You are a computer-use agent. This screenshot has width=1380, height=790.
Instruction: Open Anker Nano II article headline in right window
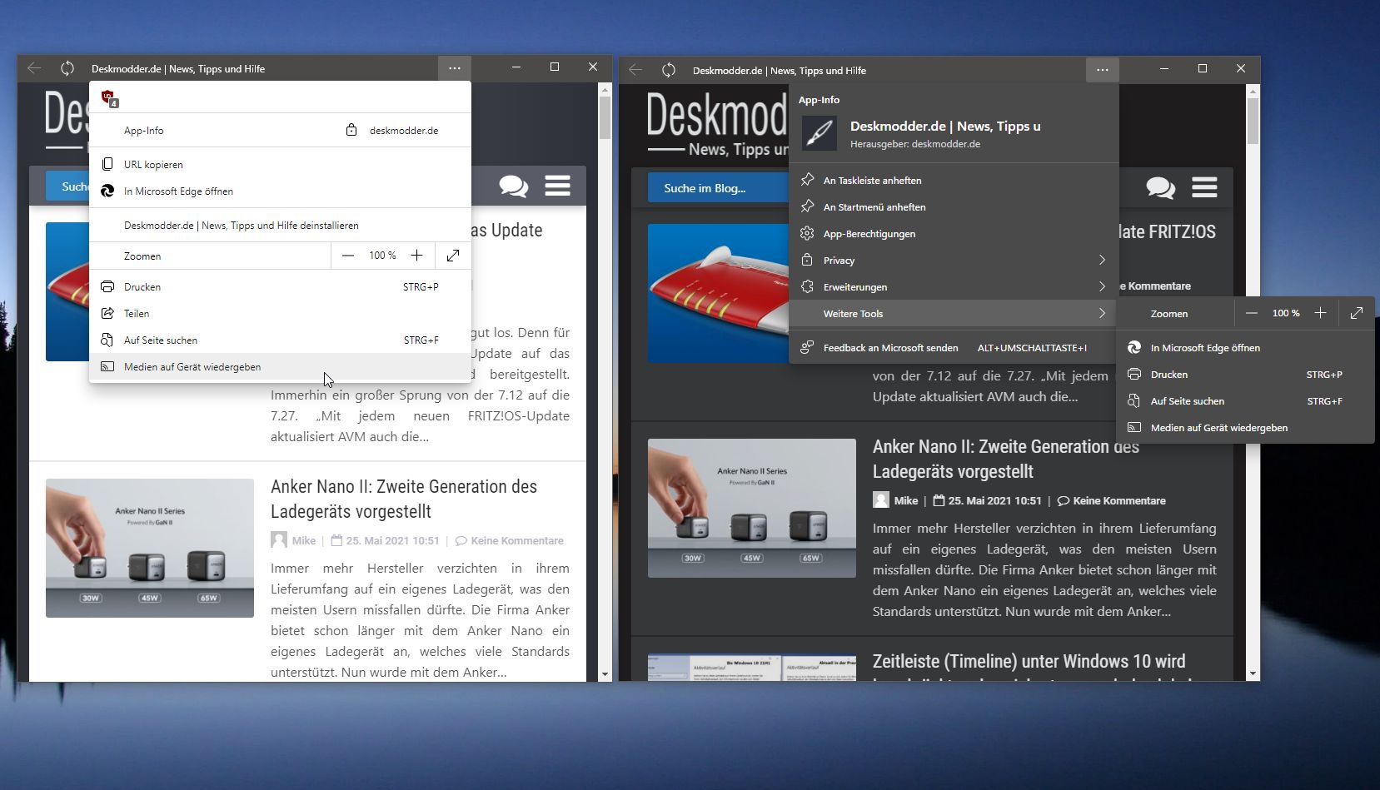(1006, 459)
